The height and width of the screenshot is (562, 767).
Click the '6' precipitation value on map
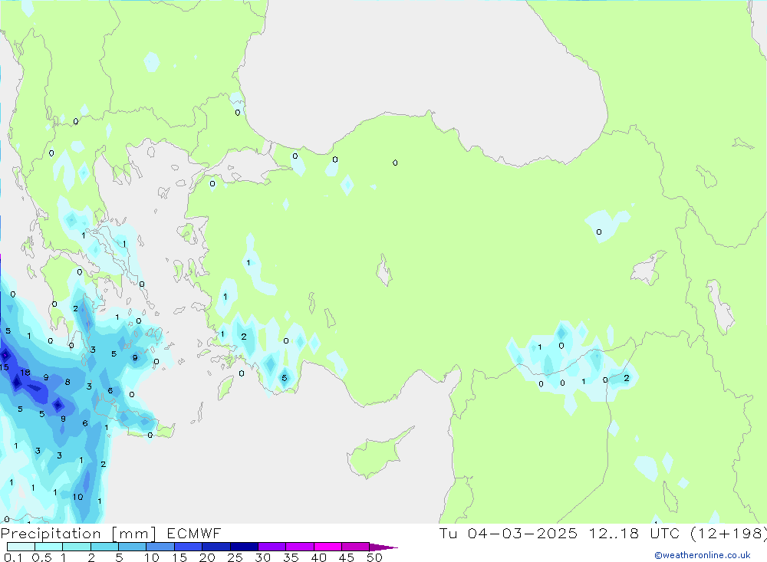[x=85, y=423]
